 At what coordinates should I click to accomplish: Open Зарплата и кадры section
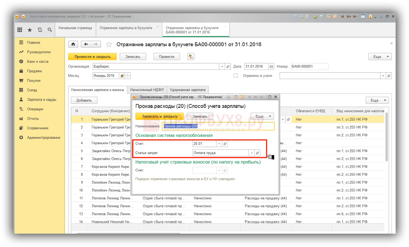coord(41,100)
